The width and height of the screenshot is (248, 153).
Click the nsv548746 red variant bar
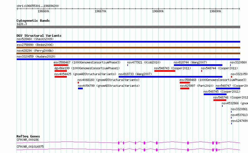tap(220, 100)
